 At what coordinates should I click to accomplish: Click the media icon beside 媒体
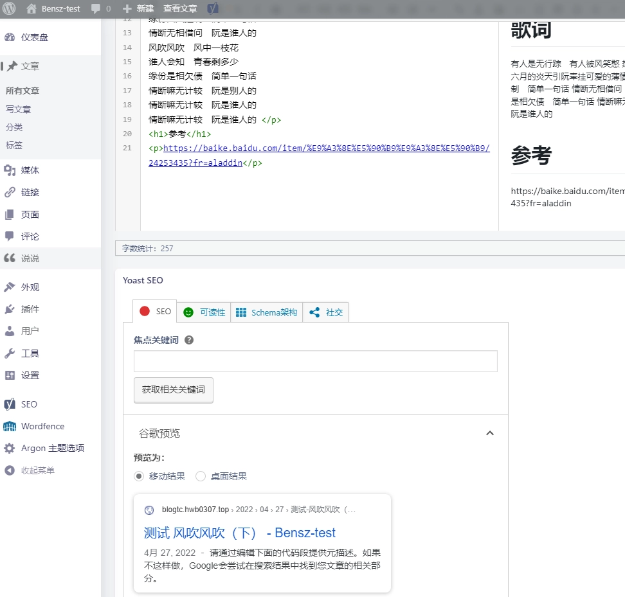point(10,170)
